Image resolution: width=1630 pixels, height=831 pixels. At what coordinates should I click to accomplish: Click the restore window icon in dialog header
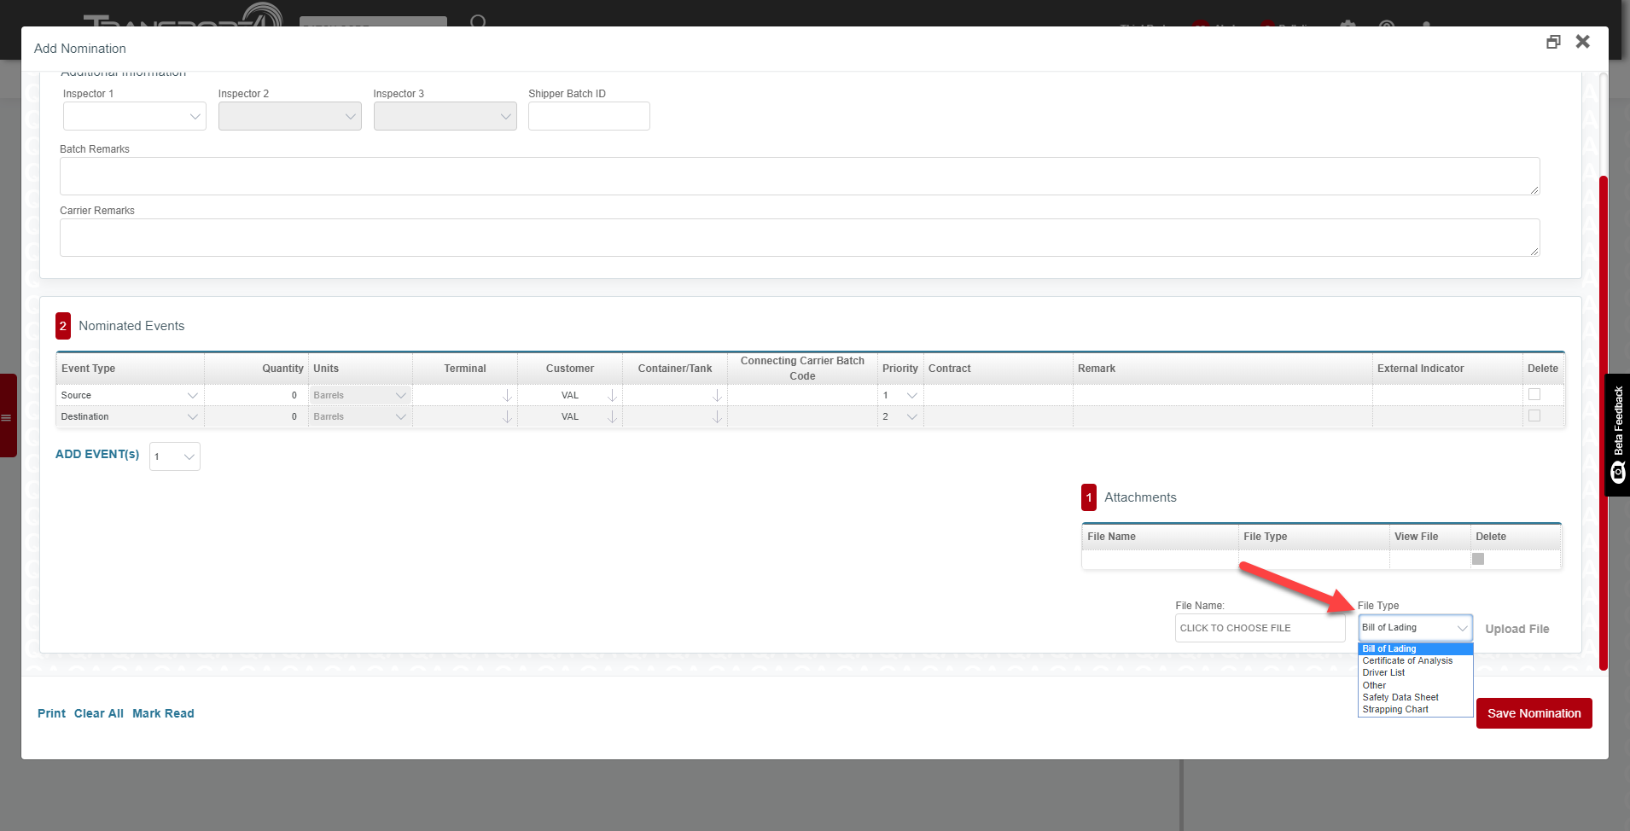coord(1553,42)
